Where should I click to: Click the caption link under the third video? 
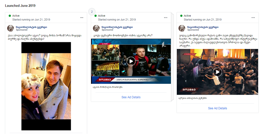point(193,98)
